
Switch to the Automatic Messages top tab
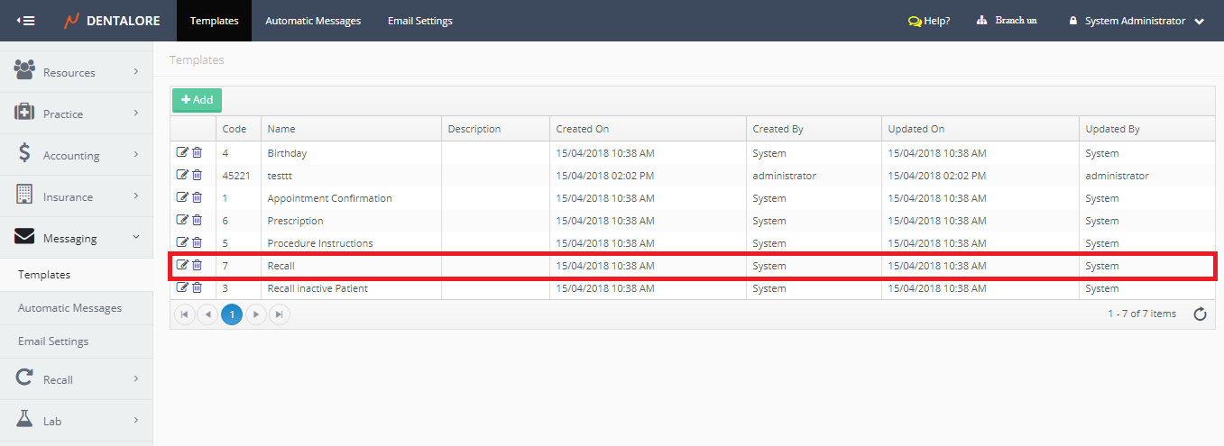pos(313,21)
